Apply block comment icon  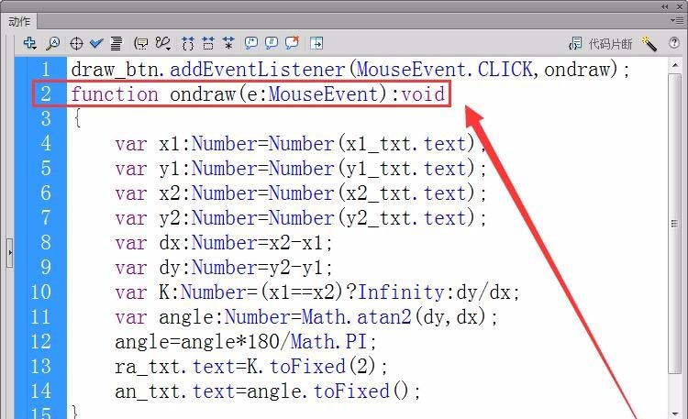(251, 42)
